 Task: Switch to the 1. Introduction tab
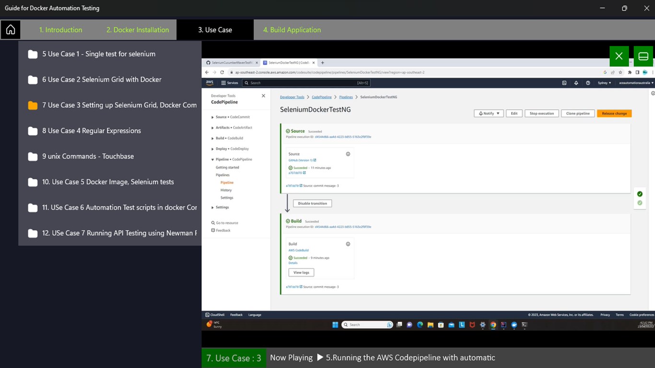click(x=60, y=30)
